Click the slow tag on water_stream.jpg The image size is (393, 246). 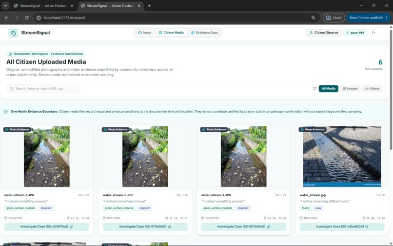point(318,208)
